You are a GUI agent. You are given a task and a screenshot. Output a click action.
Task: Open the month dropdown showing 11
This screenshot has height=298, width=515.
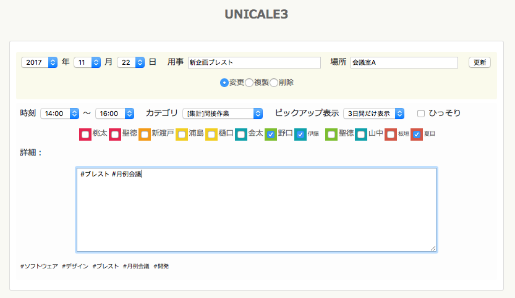[87, 62]
